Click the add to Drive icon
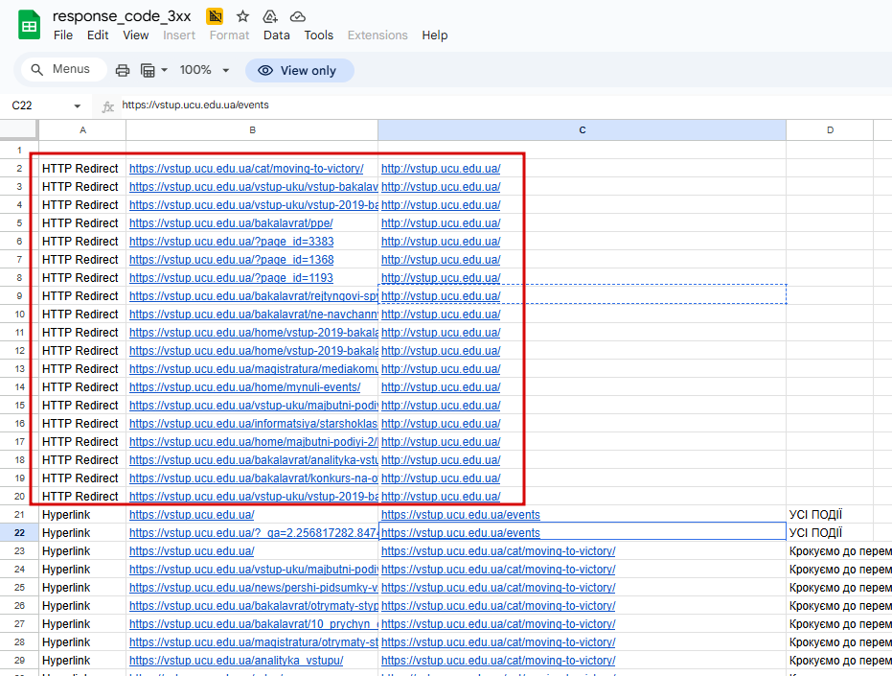Screen dimensions: 892x676 (x=270, y=16)
